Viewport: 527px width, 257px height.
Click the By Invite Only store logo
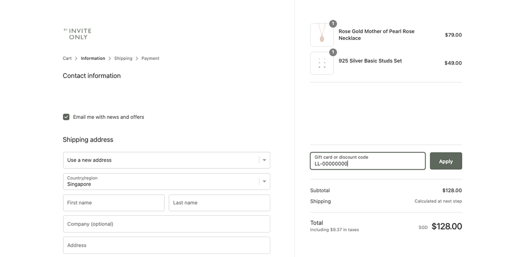click(78, 34)
